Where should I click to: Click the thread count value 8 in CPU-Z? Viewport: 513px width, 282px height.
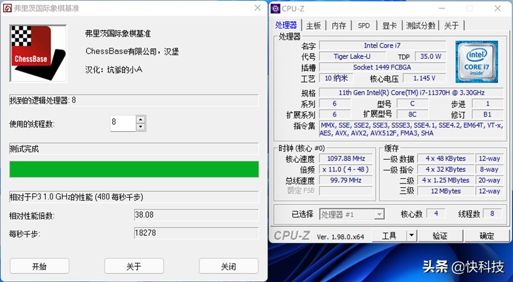(x=492, y=214)
